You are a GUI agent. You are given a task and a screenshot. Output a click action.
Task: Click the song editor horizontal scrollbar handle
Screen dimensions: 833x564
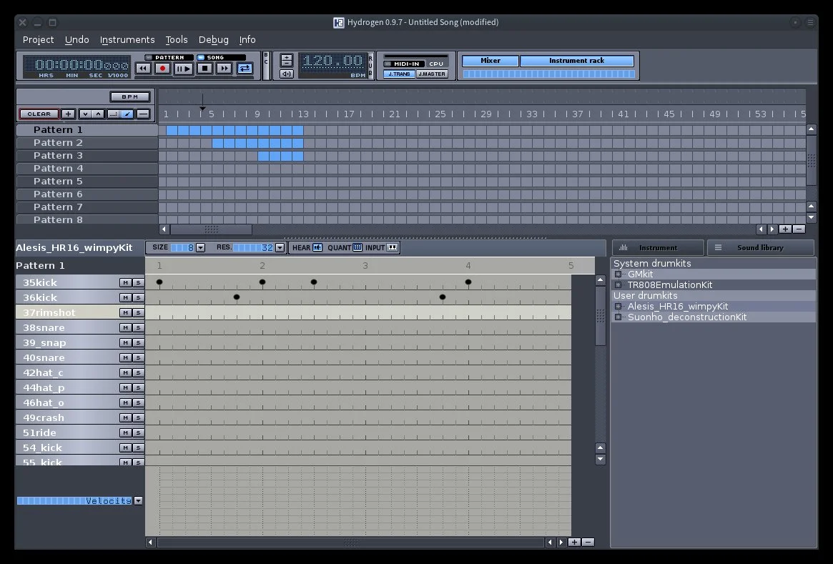point(211,229)
